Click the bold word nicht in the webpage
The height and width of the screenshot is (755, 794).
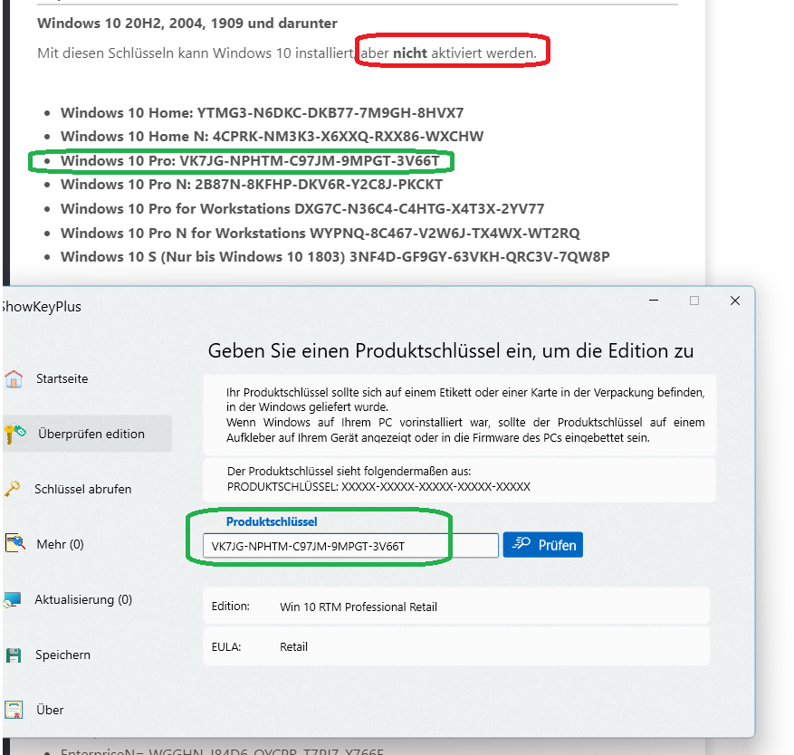(x=410, y=53)
